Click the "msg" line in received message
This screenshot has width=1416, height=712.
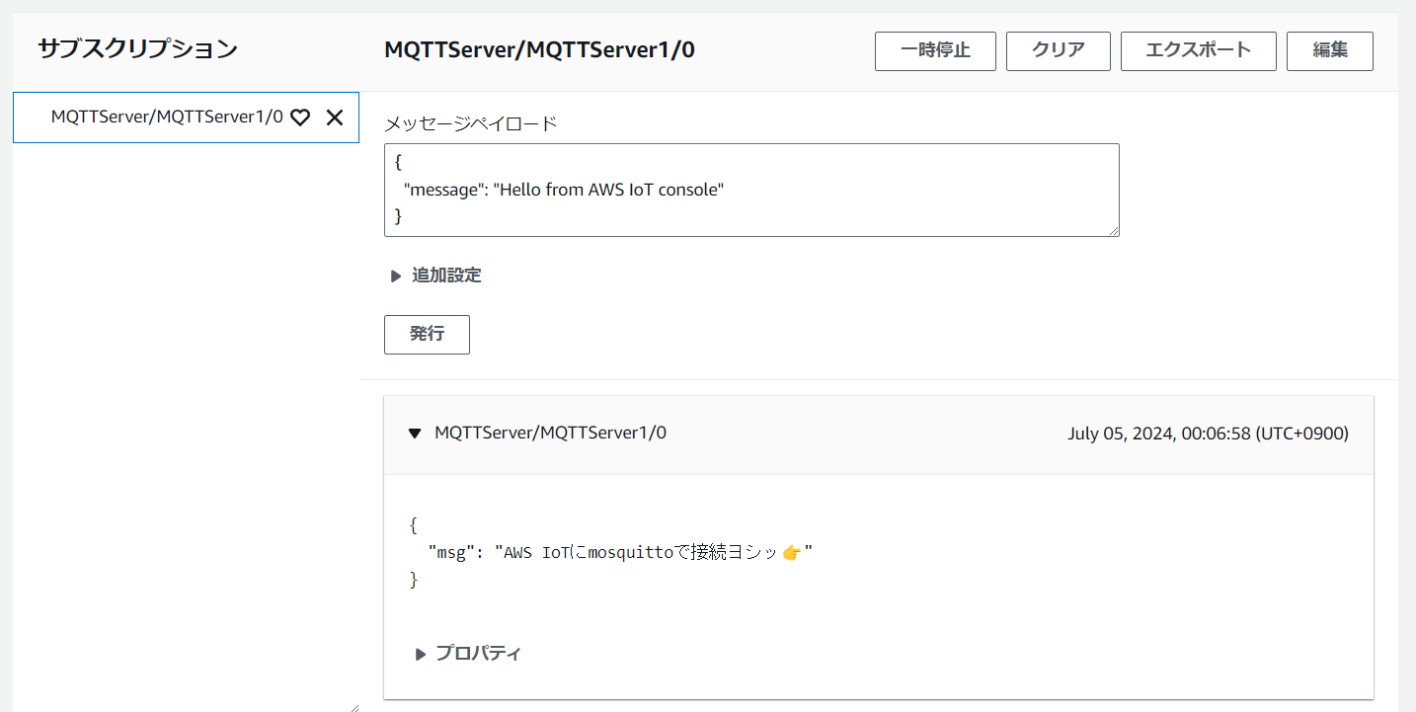click(620, 553)
